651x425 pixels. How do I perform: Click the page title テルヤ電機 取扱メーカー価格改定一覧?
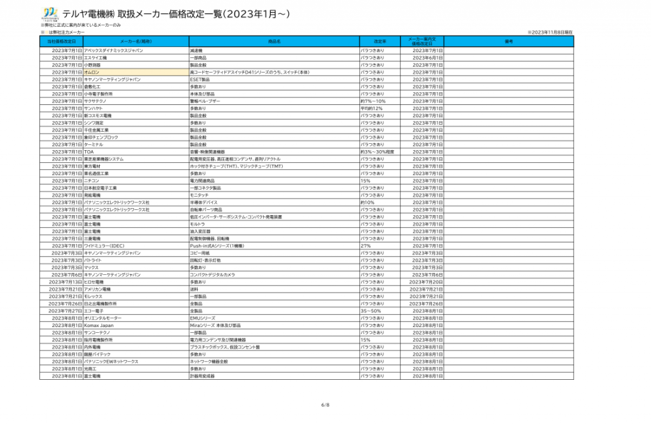click(176, 14)
